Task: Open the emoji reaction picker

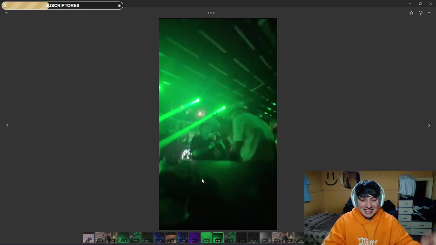Action: tap(421, 13)
